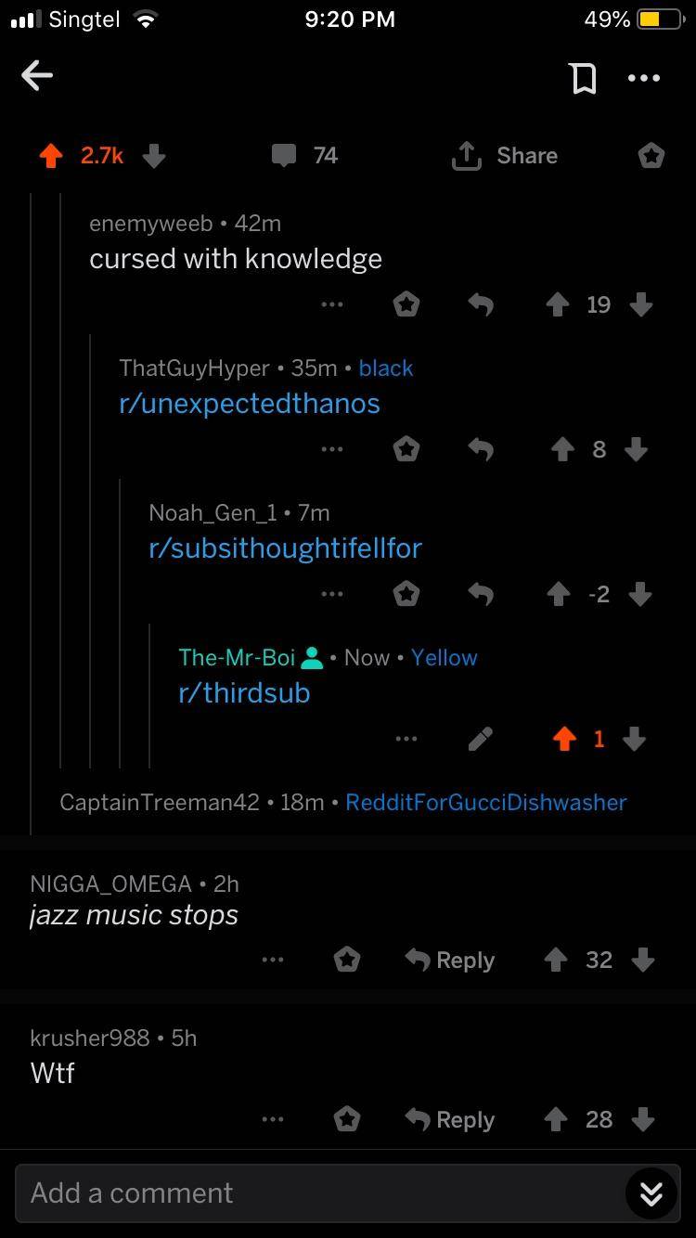Image resolution: width=696 pixels, height=1238 pixels.
Task: Bookmark this post with the save icon
Action: click(583, 77)
